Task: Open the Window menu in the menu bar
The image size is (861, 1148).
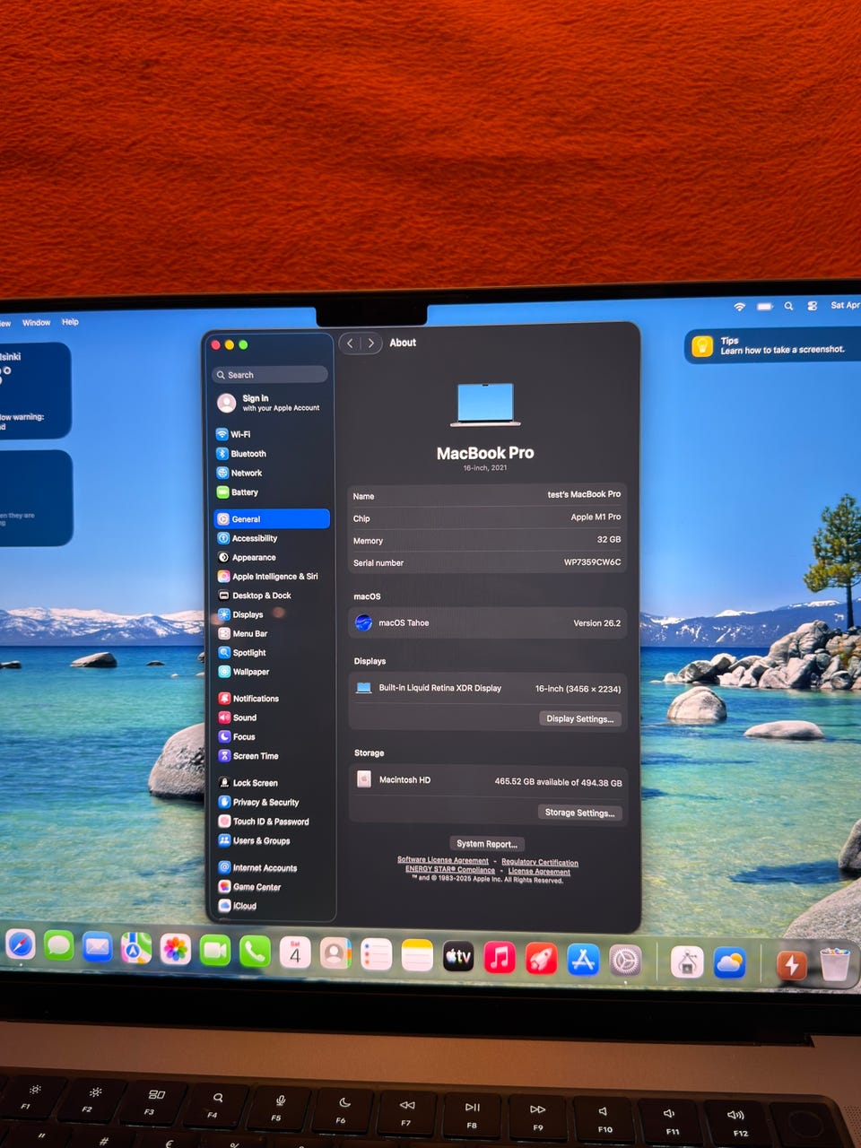Action: click(37, 323)
